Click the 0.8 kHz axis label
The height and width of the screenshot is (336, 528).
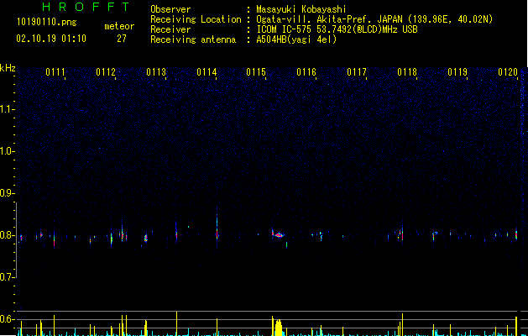pyautogui.click(x=8, y=235)
